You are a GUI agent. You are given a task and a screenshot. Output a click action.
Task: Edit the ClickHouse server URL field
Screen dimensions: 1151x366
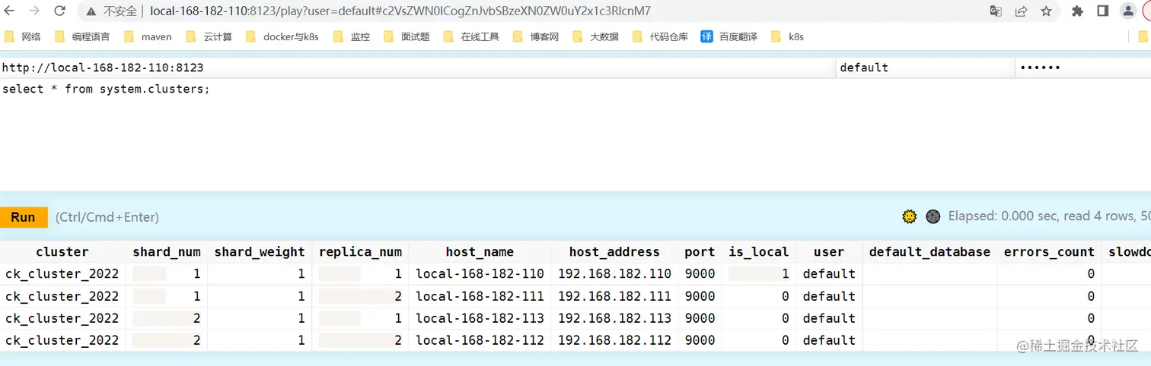[x=417, y=68]
